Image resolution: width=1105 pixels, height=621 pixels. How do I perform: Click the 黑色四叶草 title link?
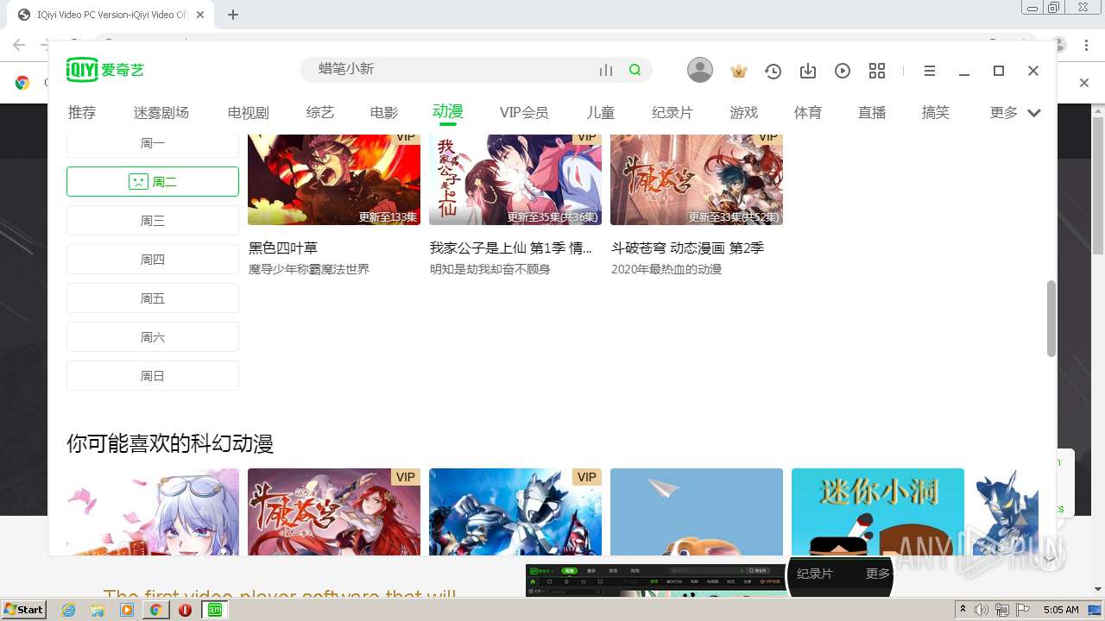(283, 248)
